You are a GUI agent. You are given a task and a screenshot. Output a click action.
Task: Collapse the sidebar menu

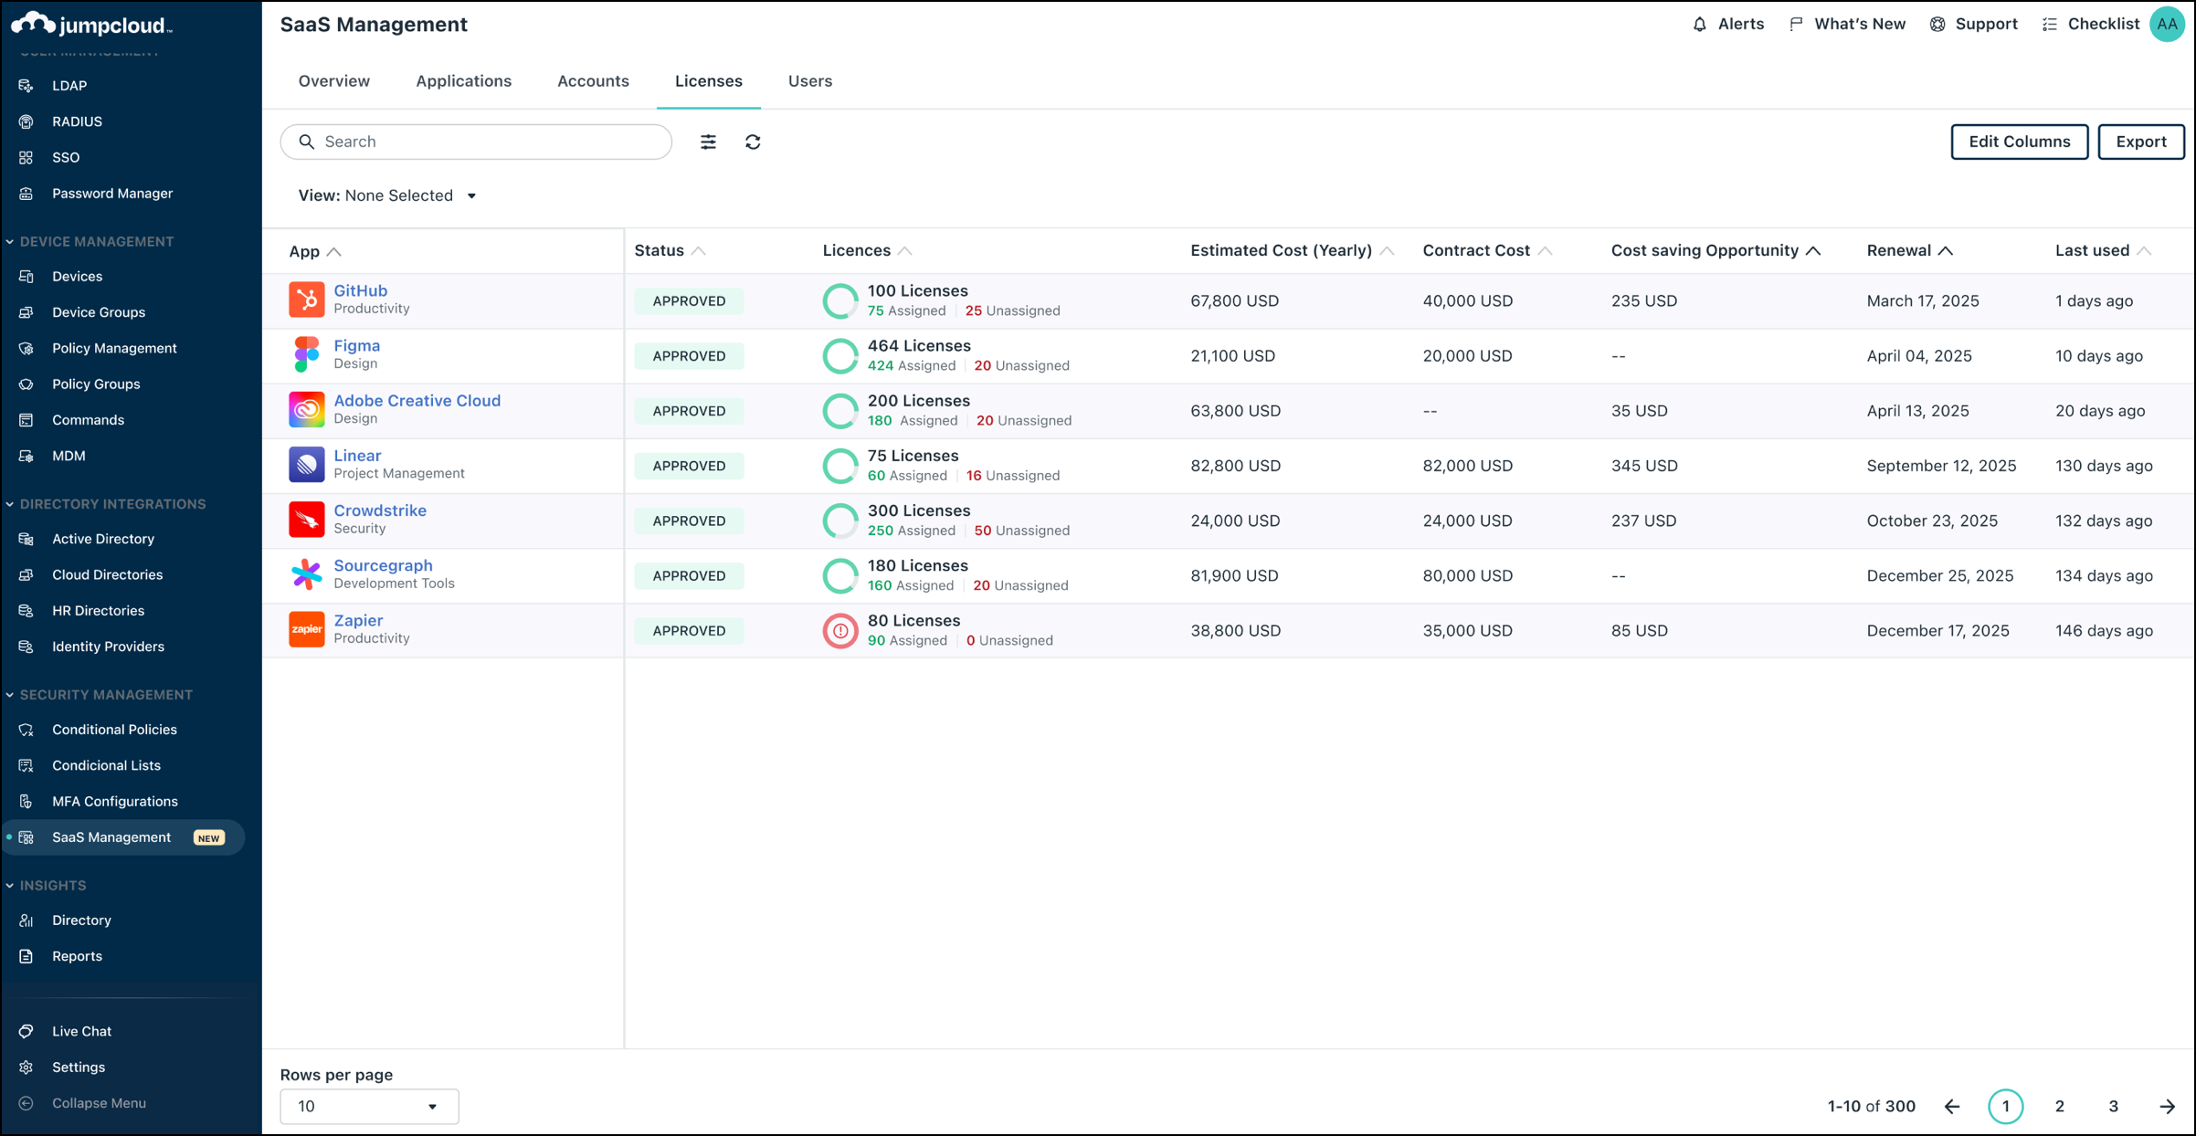coord(99,1103)
